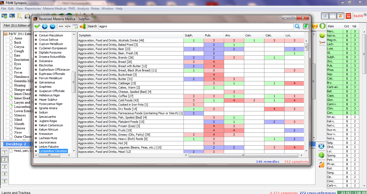Click the red Aa font icon

coord(348,16)
